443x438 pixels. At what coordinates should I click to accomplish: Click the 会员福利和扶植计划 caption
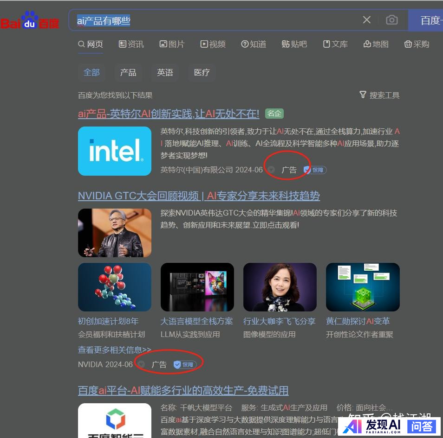111,335
